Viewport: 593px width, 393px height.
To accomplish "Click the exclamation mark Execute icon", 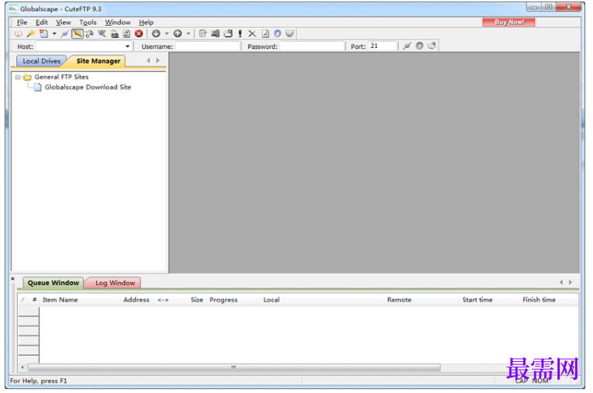I will pos(240,33).
